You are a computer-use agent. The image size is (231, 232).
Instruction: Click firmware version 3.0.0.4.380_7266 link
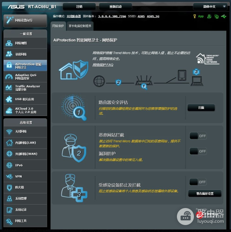tap(112, 16)
